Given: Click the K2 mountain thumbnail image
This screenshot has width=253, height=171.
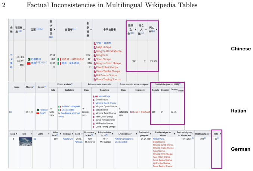Looking at the screenshot, I should 25,142.
